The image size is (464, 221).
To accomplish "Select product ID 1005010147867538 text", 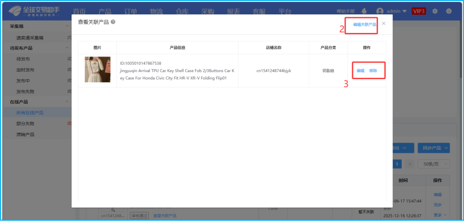I will tap(141, 63).
